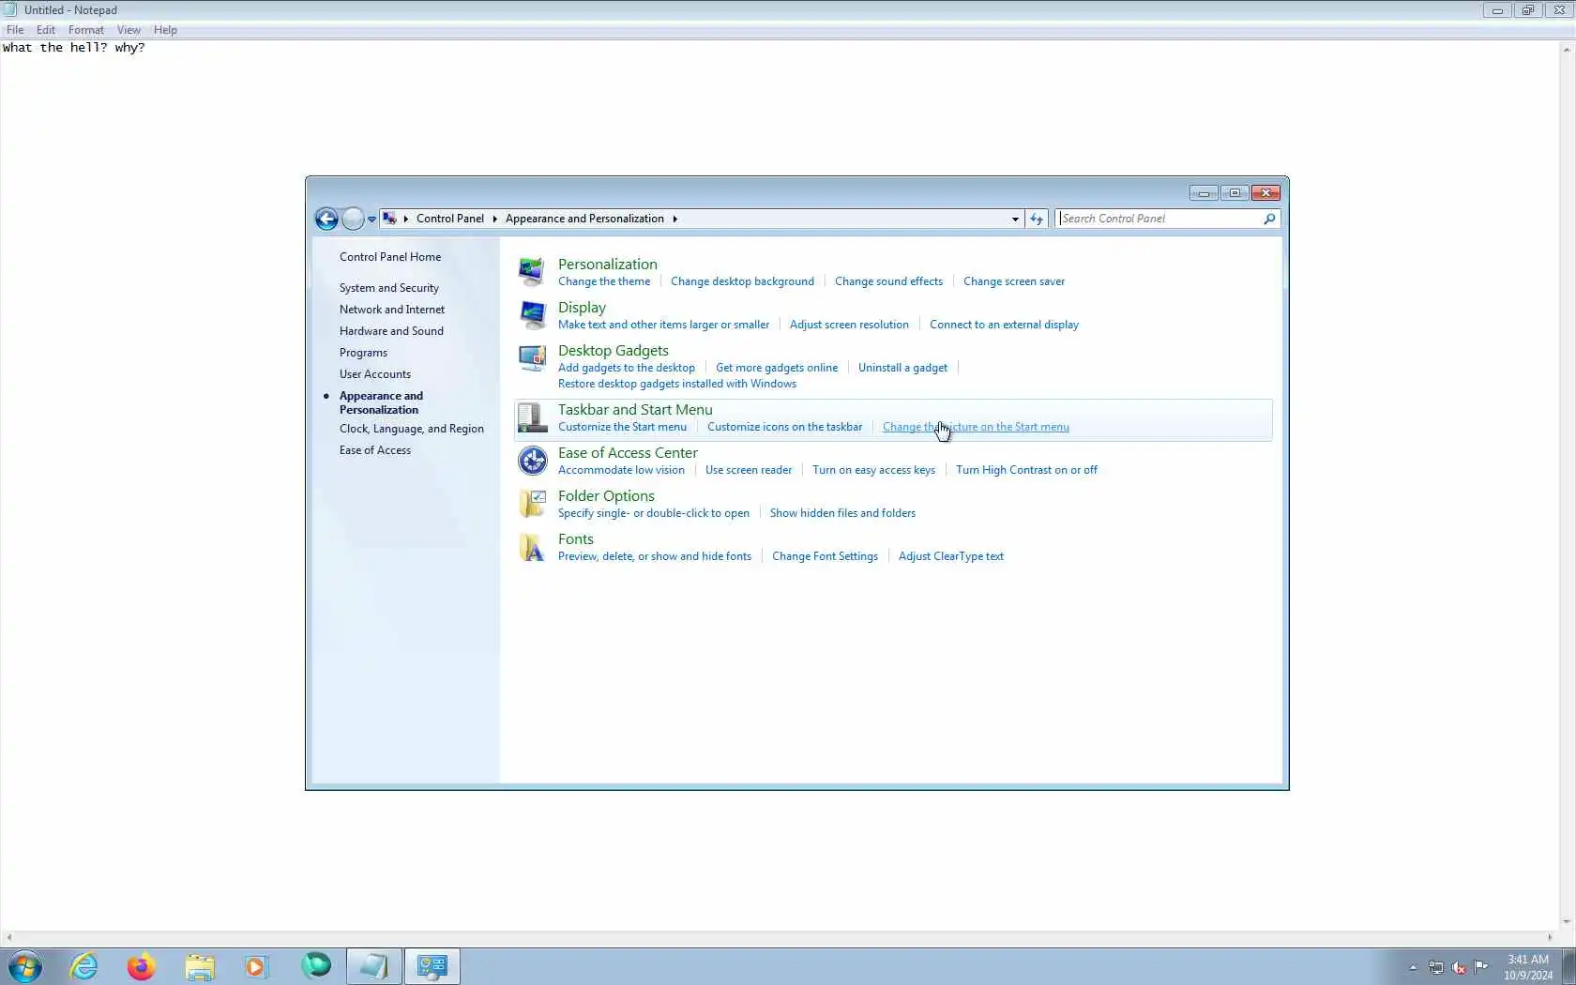
Task: Switch to the Notepad taskbar button
Action: 374,966
